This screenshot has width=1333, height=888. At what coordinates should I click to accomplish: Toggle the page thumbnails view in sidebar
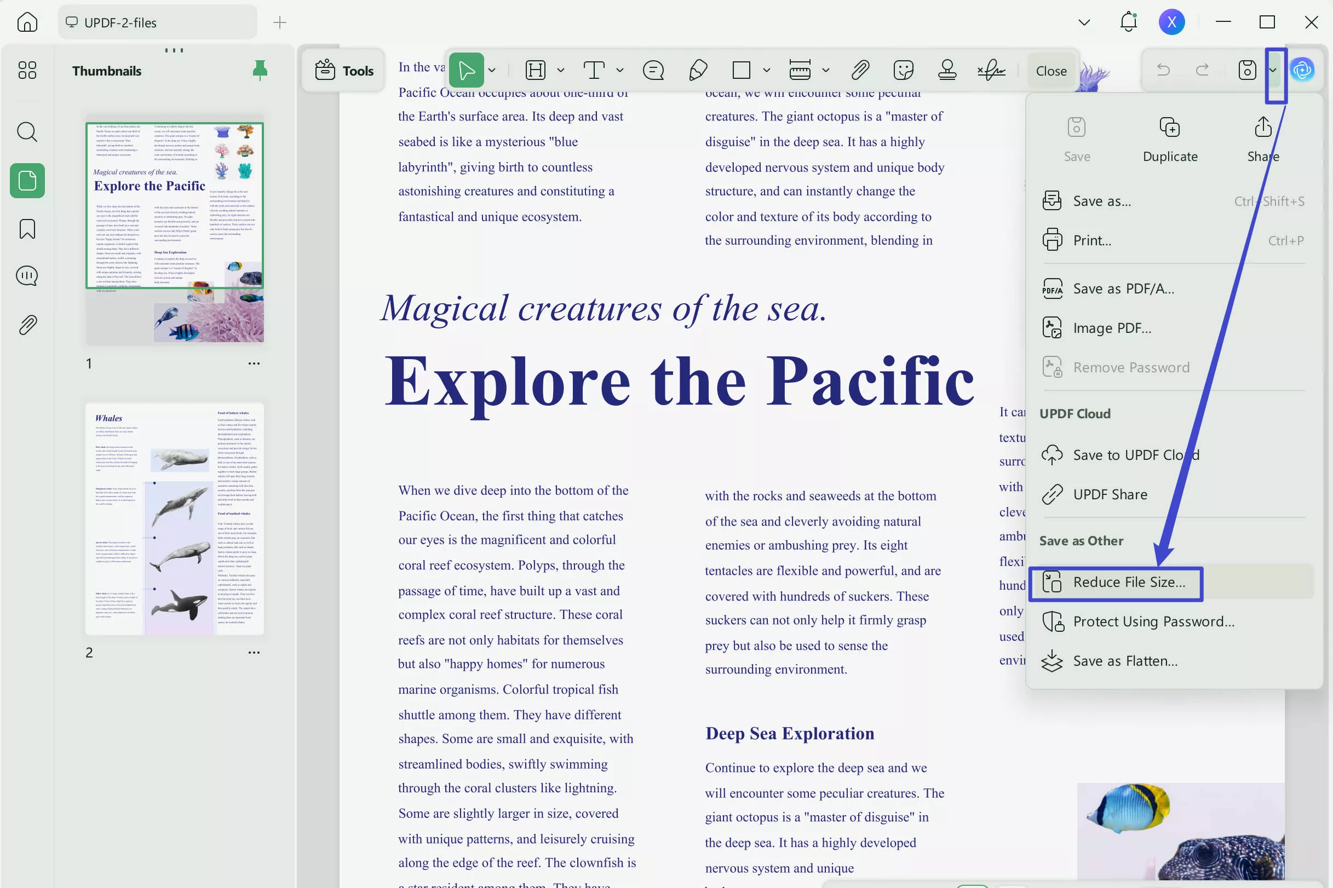click(x=27, y=181)
